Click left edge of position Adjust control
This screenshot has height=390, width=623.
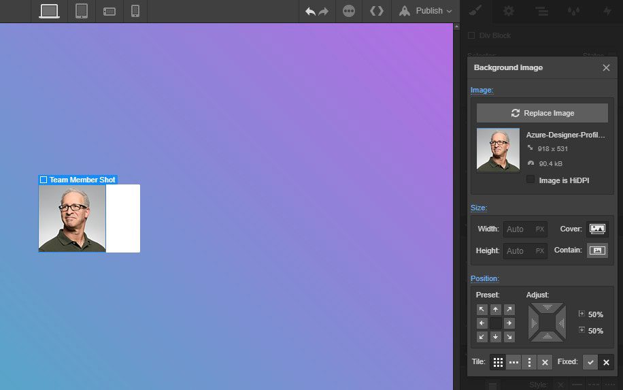tap(533, 323)
